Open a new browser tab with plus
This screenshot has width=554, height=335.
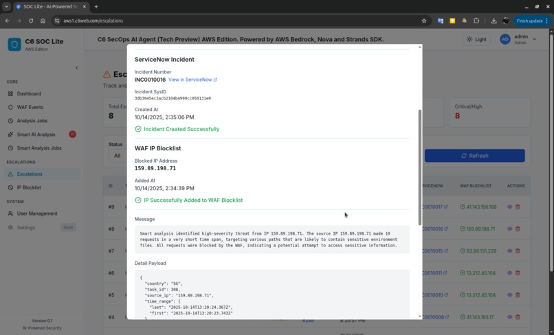pos(96,6)
